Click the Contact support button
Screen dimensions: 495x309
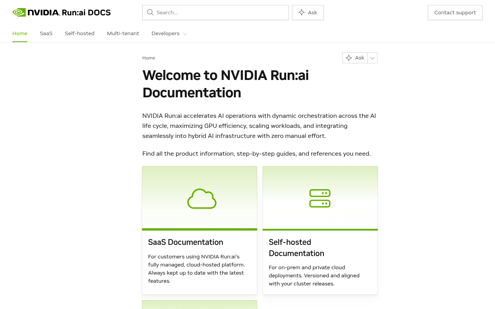455,12
